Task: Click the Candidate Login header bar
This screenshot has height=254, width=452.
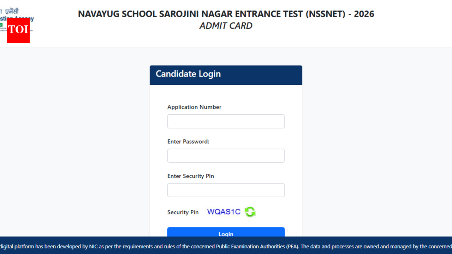Action: (226, 74)
